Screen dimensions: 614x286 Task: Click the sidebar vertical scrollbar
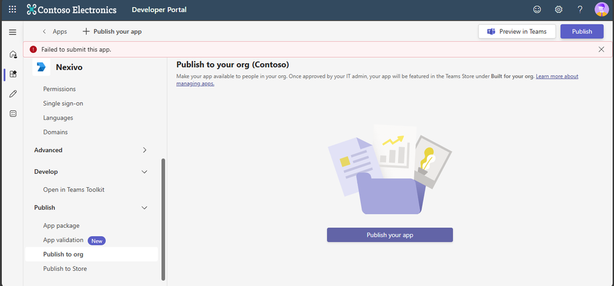point(163,219)
